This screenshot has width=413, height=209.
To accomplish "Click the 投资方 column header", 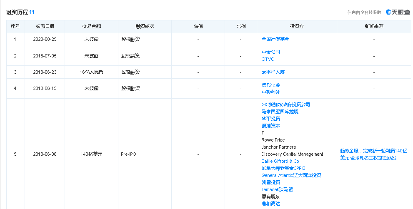I will pyautogui.click(x=297, y=26).
